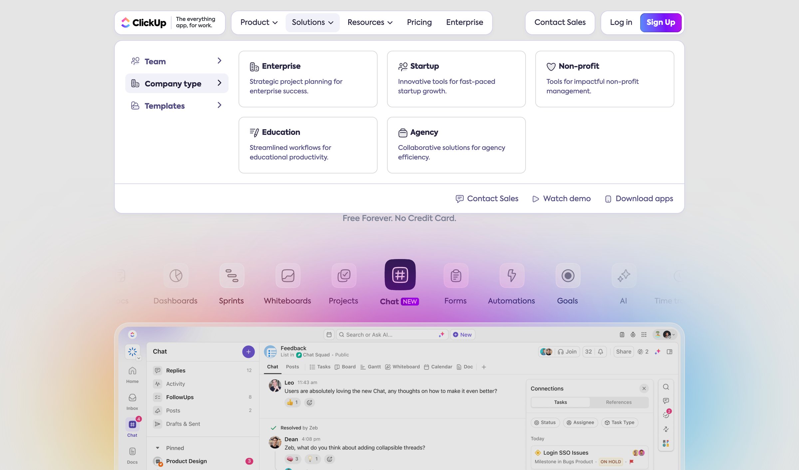Select References tab in Connections
799x470 pixels.
click(619, 402)
